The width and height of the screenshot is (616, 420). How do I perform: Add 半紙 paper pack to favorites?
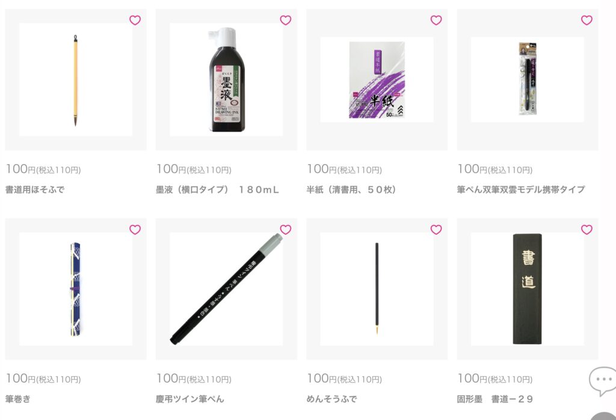pos(436,20)
